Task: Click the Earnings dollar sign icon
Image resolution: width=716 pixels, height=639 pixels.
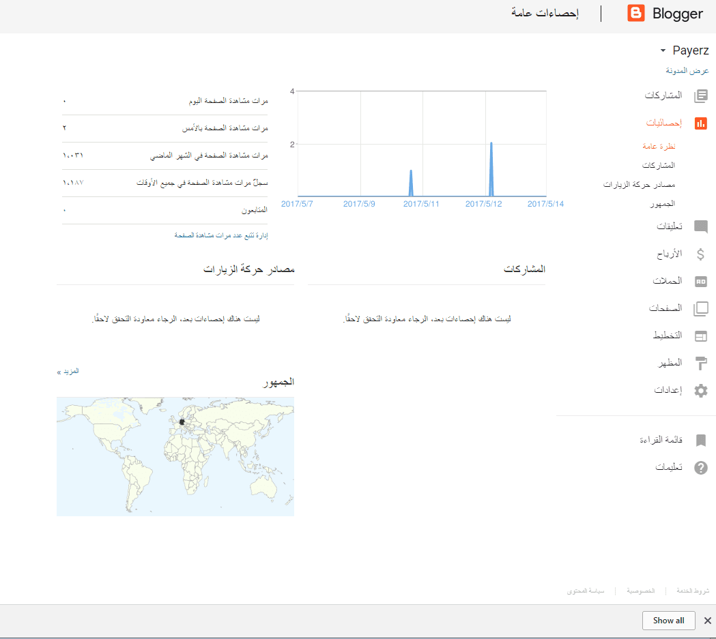Action: click(x=700, y=254)
